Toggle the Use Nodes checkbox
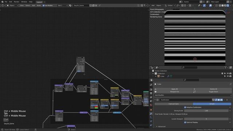The width and height of the screenshot is (233, 131). (x=44, y=5)
